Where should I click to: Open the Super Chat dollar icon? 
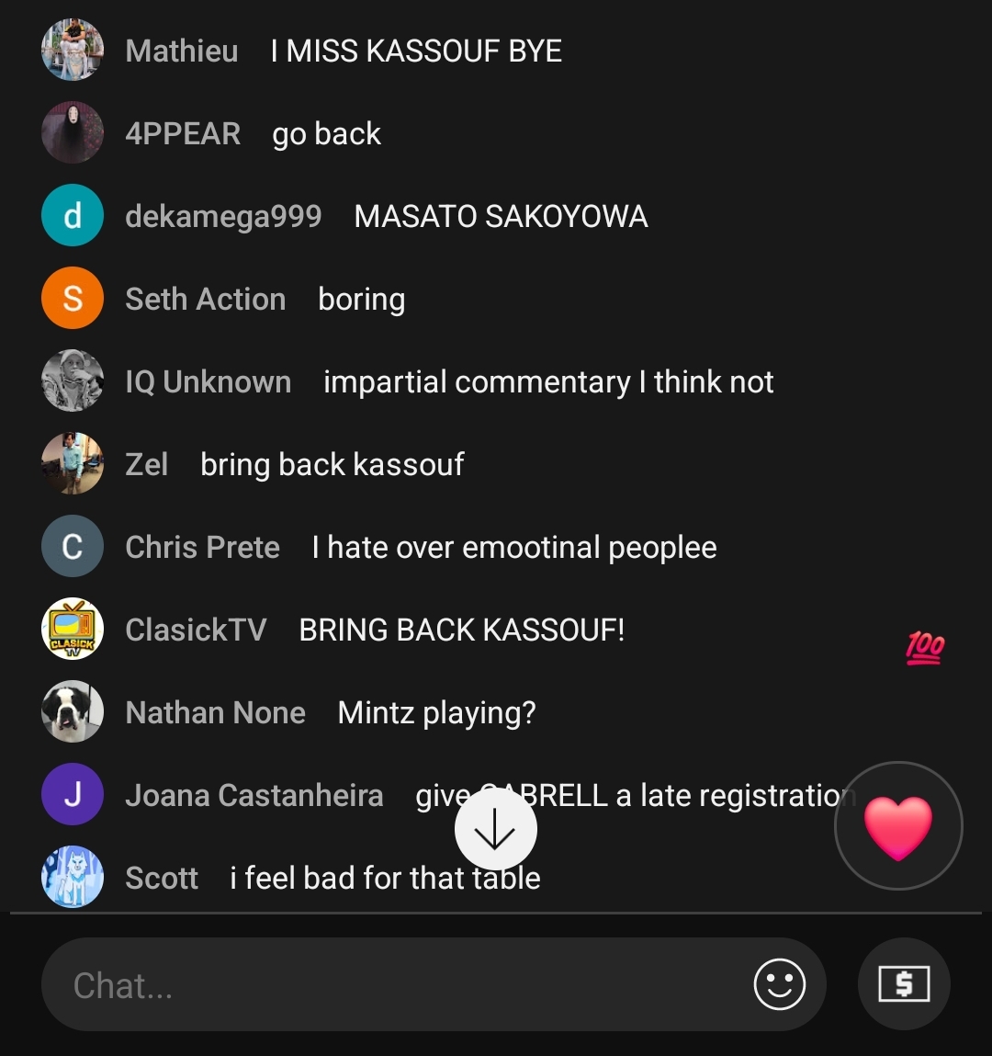coord(904,984)
